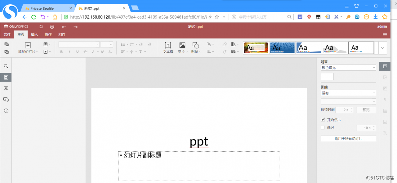Screen dimensions: 397x183
Task: Open slide settings in right sidebar
Action: point(385,66)
